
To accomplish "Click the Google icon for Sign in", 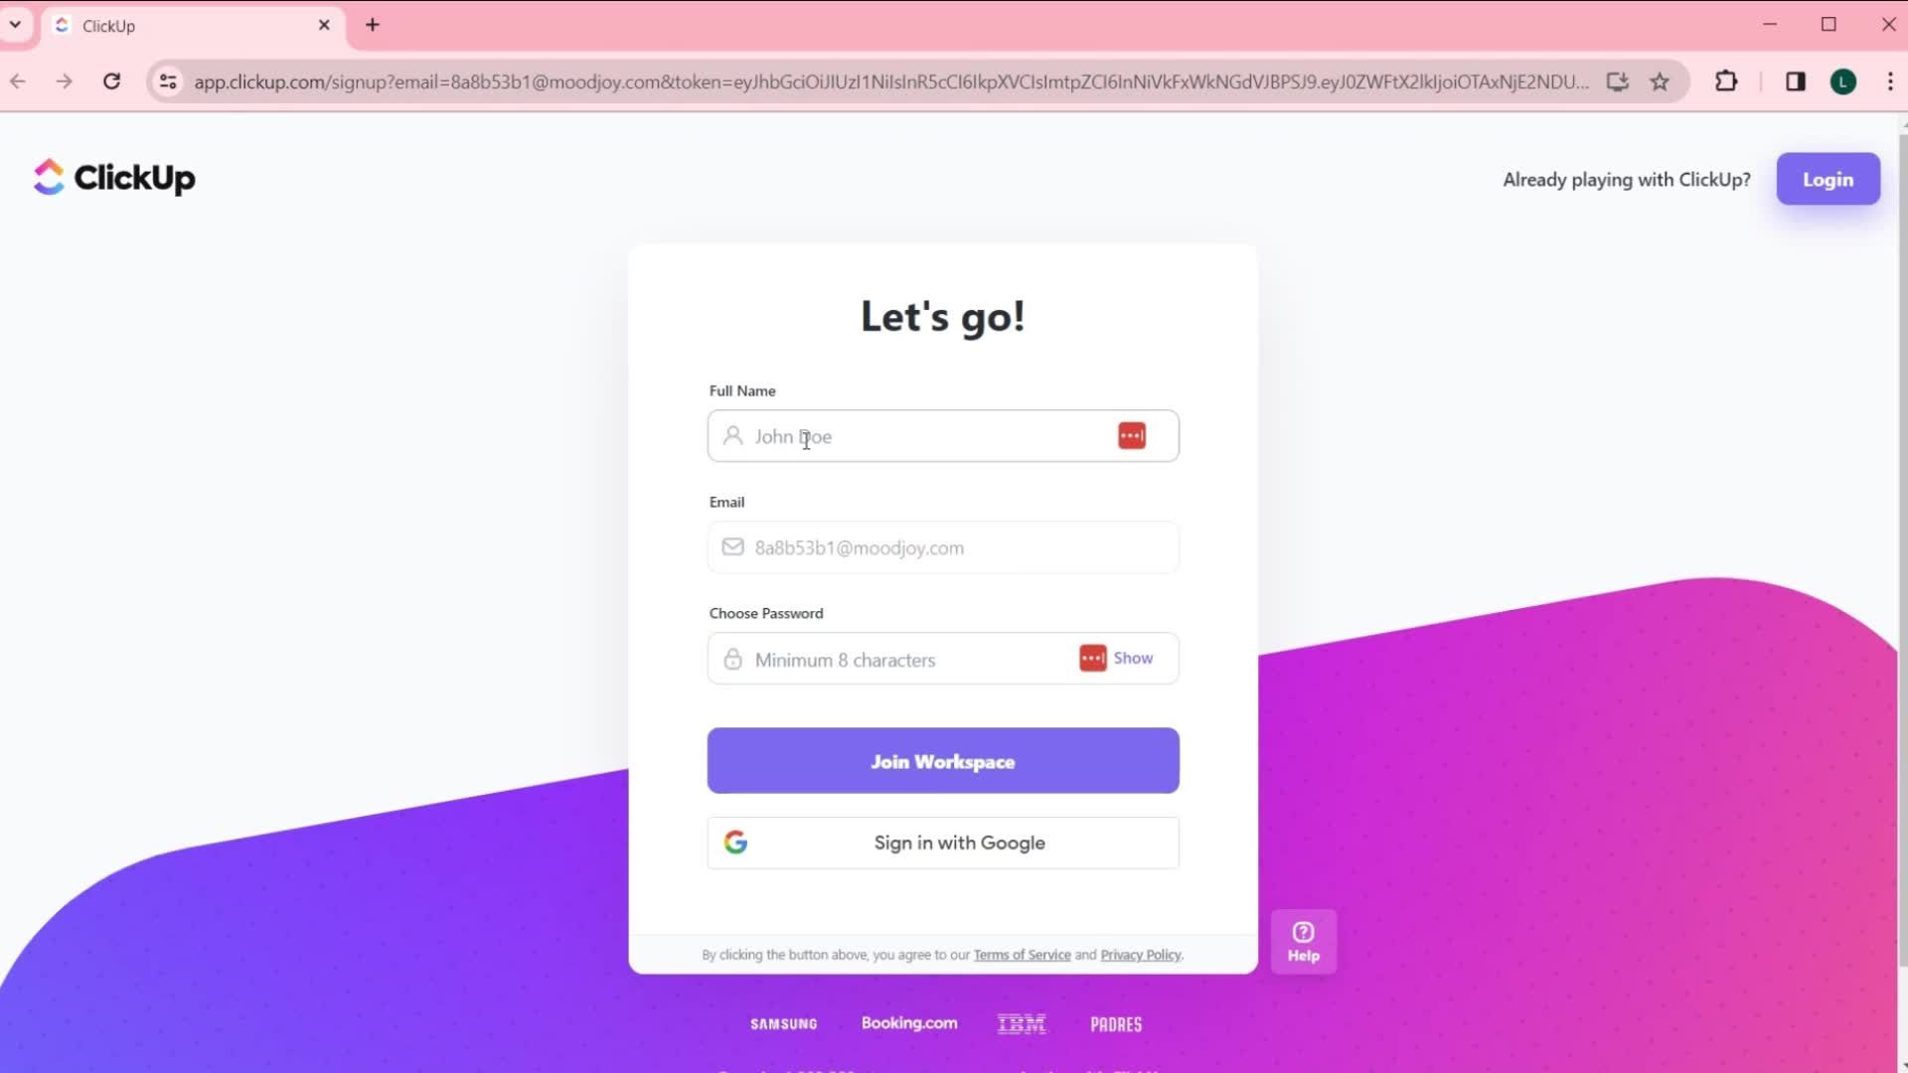I will (735, 843).
